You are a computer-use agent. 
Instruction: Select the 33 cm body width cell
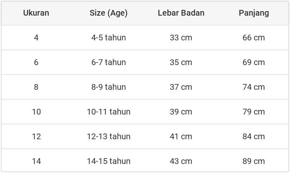pos(181,37)
